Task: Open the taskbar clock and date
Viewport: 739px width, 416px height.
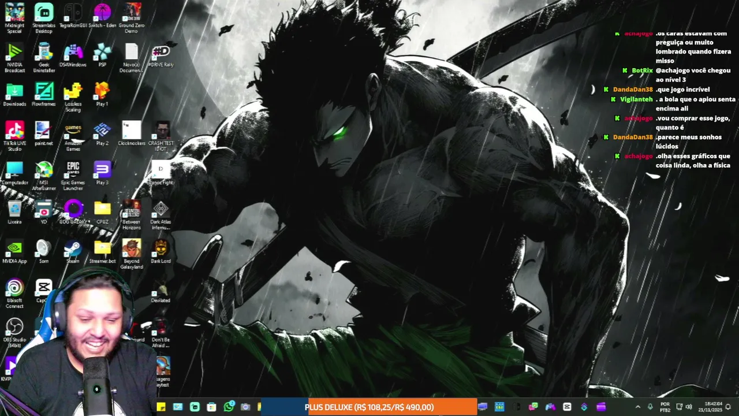Action: (x=710, y=407)
